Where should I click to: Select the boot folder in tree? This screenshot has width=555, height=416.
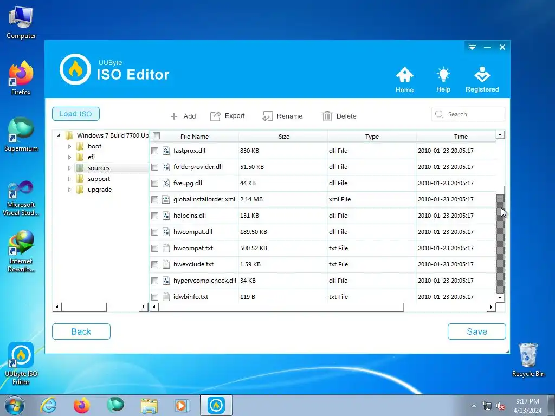(x=94, y=146)
